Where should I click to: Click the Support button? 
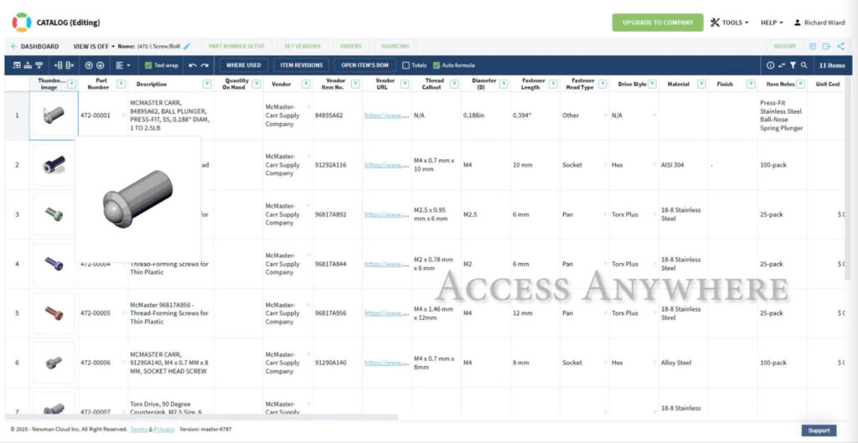point(819,430)
